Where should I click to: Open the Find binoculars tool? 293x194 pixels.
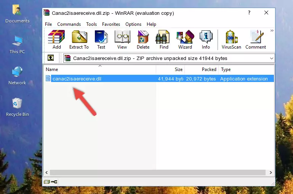pyautogui.click(x=164, y=39)
